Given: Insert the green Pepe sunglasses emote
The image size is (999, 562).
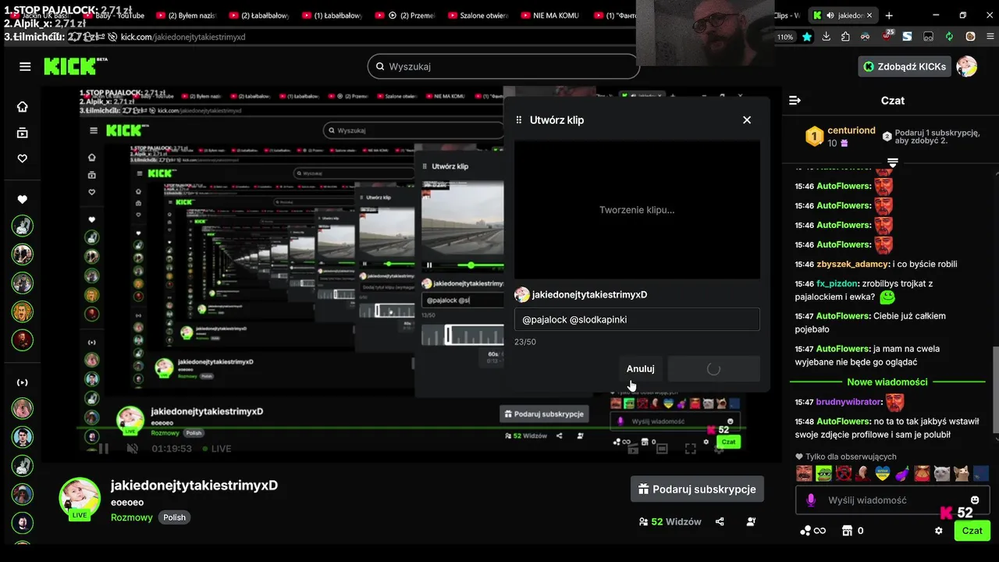Looking at the screenshot, I should [x=824, y=473].
